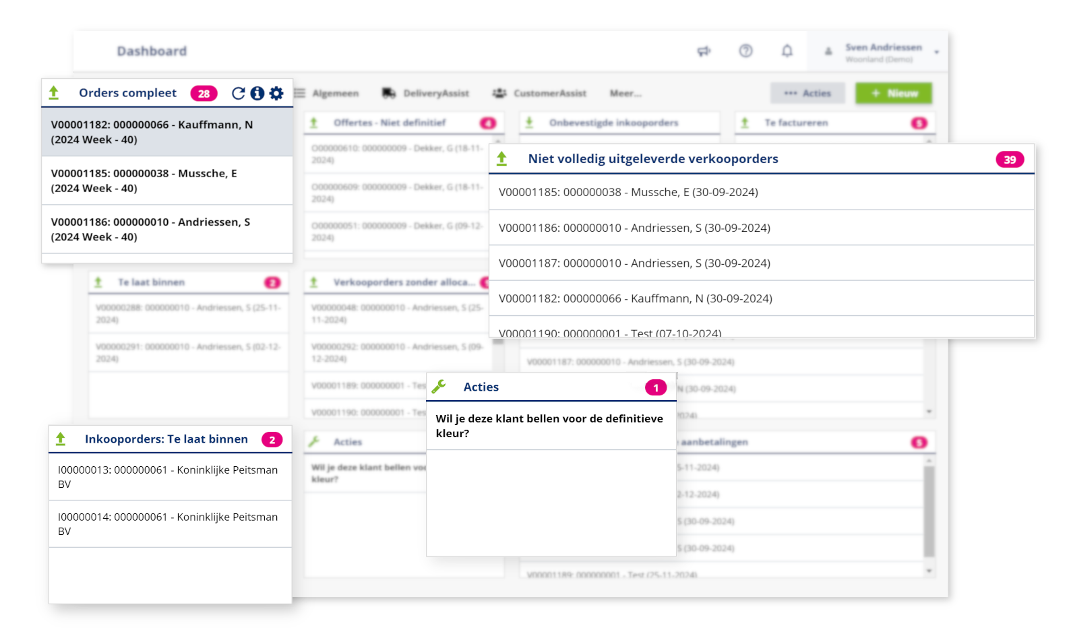The image size is (1069, 640).
Task: Open the Acties dropdown button in toolbar
Action: [x=807, y=94]
